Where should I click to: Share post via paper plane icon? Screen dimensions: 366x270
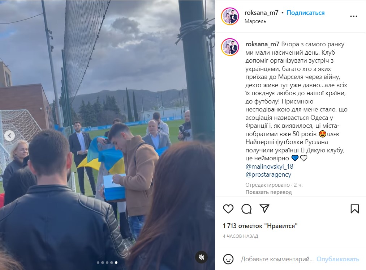(264, 208)
